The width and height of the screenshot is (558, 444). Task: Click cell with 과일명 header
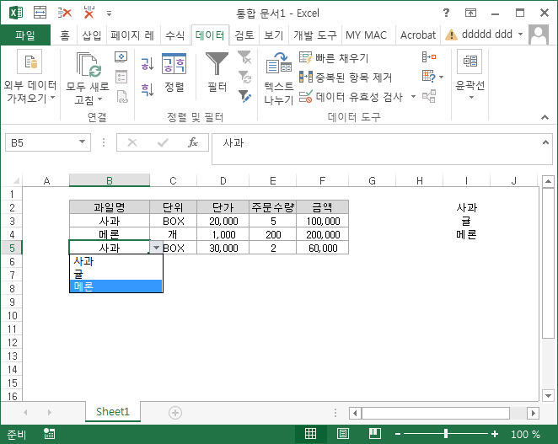coord(110,207)
